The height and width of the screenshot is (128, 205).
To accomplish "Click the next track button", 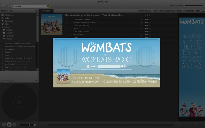I will coord(14,125).
